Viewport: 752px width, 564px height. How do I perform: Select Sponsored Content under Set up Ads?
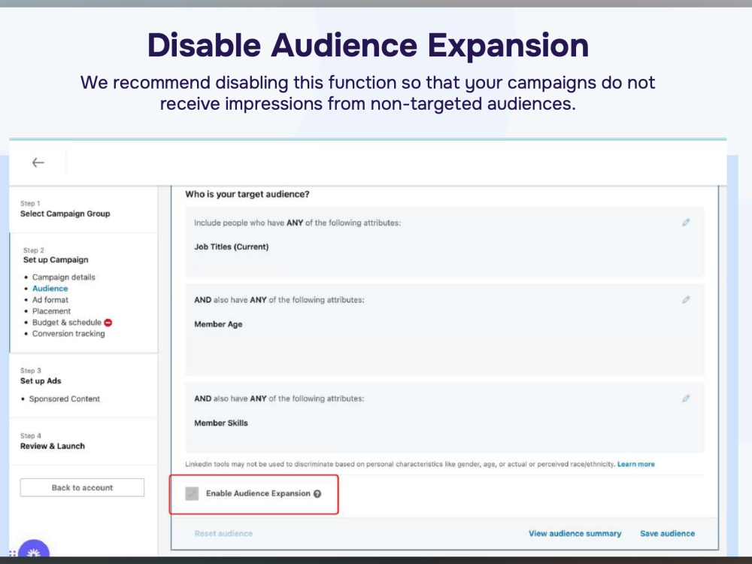(x=64, y=399)
